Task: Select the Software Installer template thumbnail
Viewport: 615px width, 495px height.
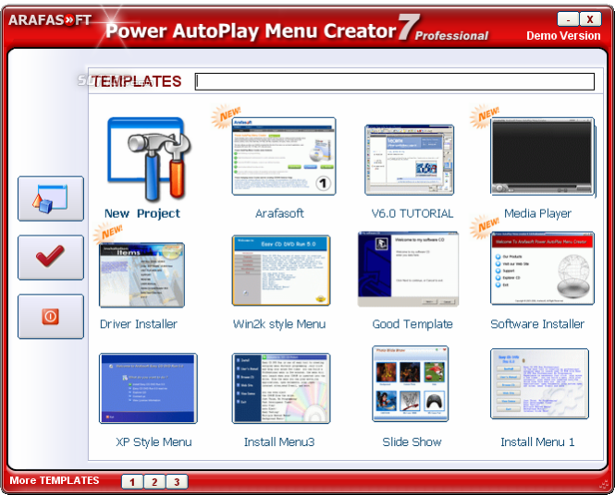Action: point(542,268)
